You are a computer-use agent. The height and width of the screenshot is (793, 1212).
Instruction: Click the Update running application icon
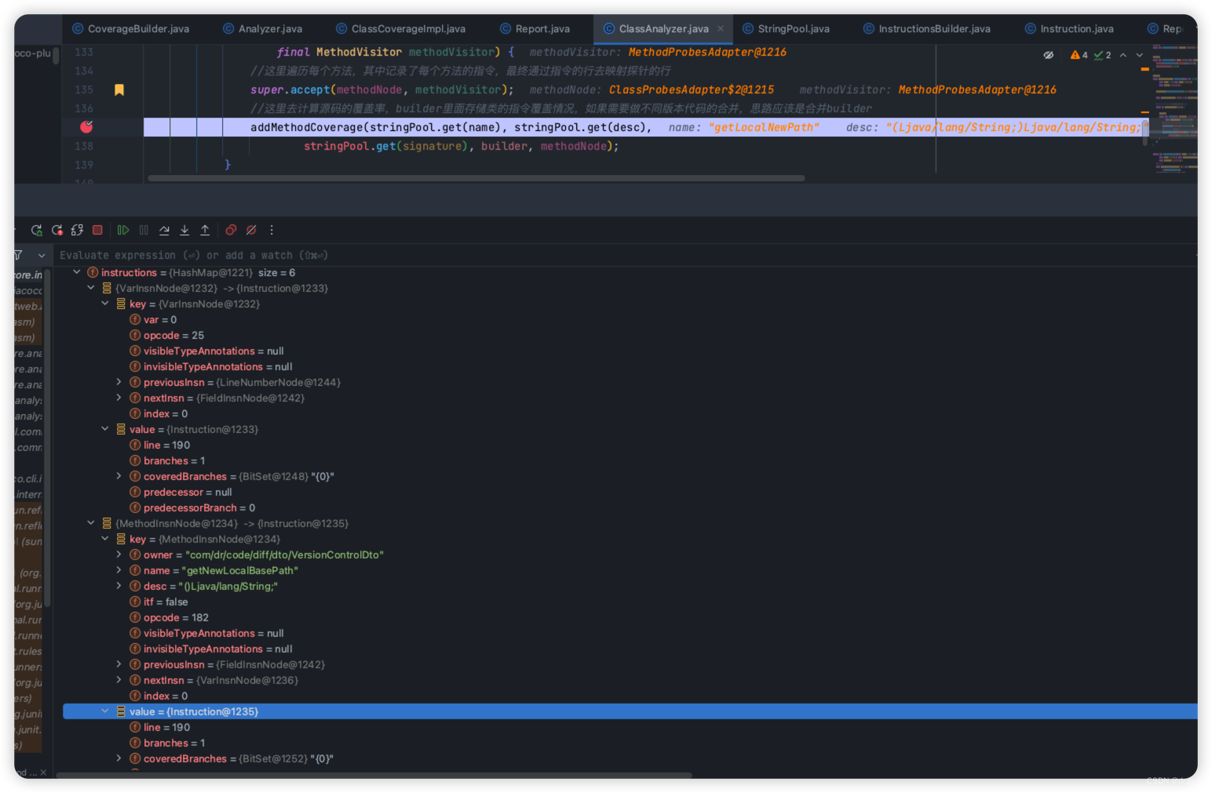(x=77, y=230)
